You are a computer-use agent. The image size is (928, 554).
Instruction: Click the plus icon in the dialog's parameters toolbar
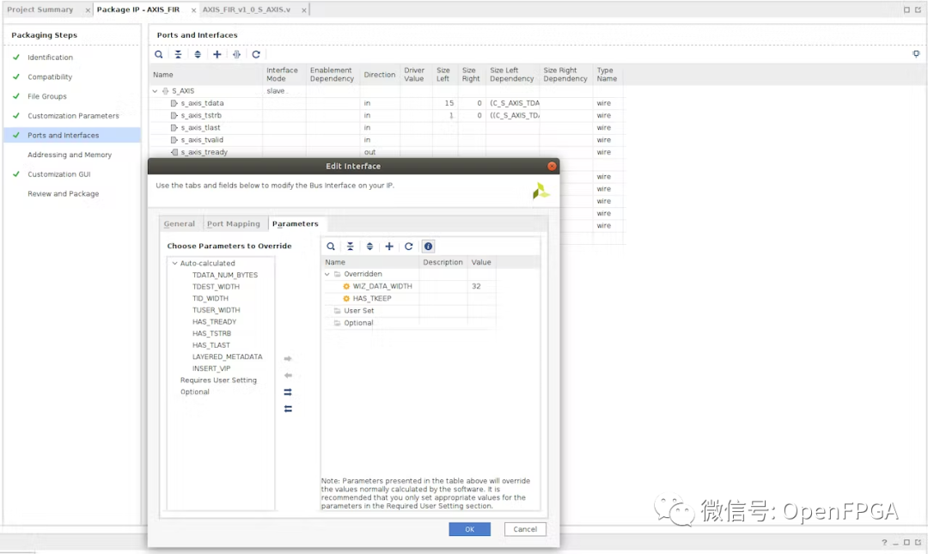click(x=389, y=247)
